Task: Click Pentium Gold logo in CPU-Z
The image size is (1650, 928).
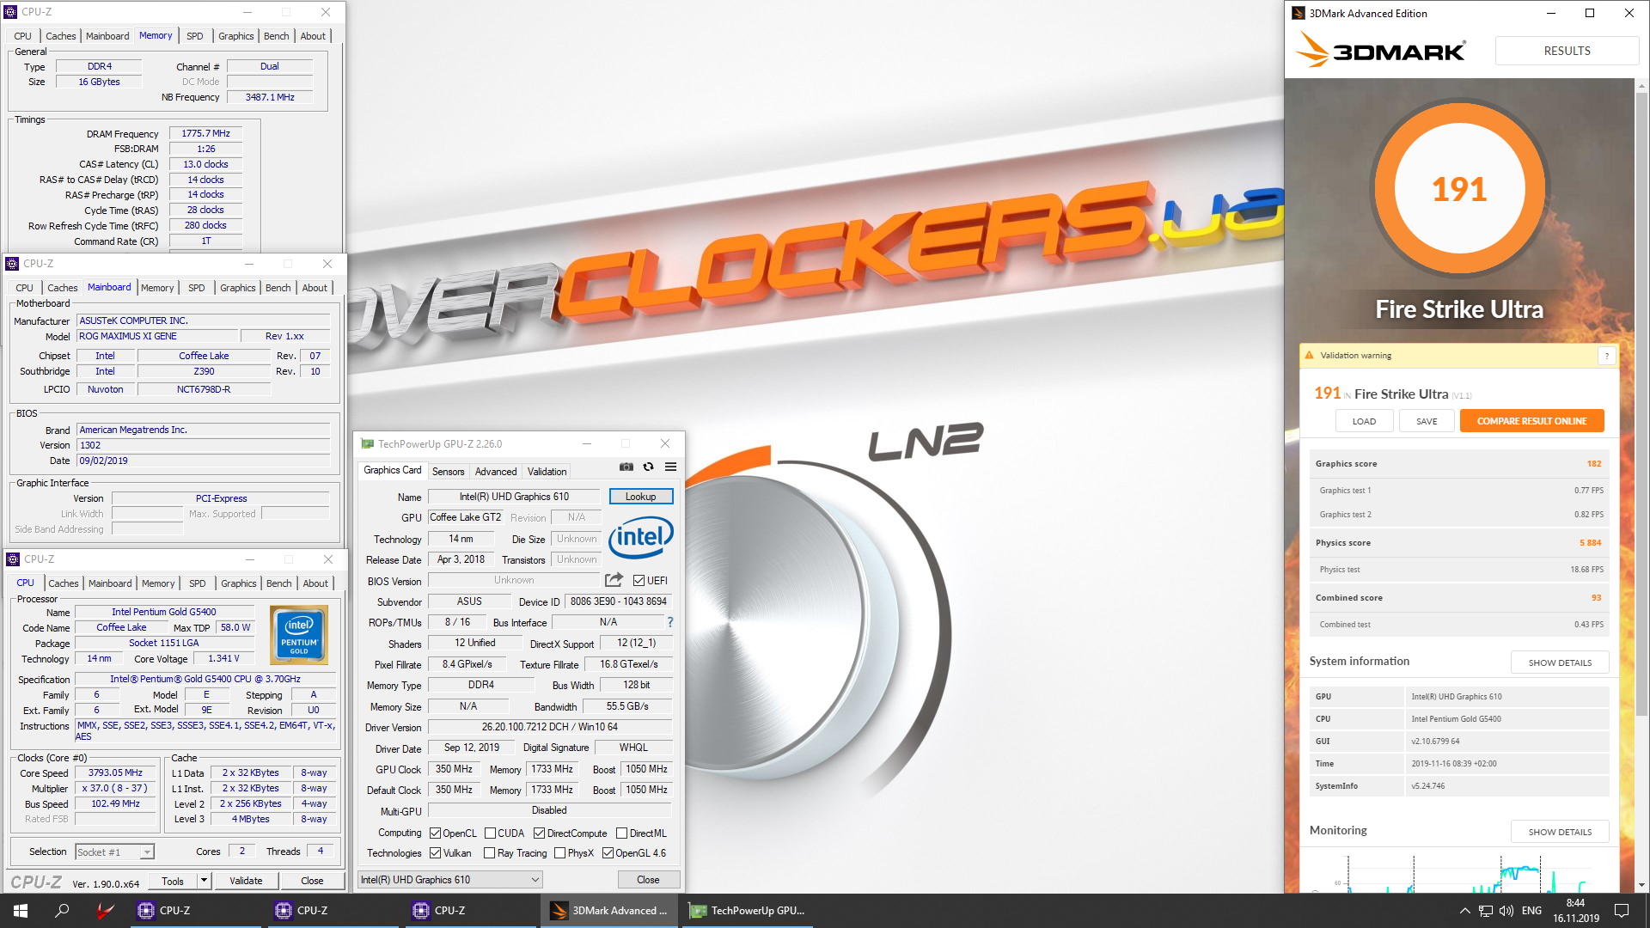Action: tap(299, 636)
